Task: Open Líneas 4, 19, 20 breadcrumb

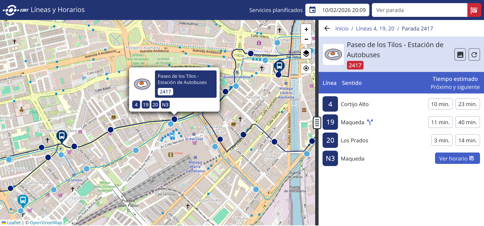Action: pos(375,29)
